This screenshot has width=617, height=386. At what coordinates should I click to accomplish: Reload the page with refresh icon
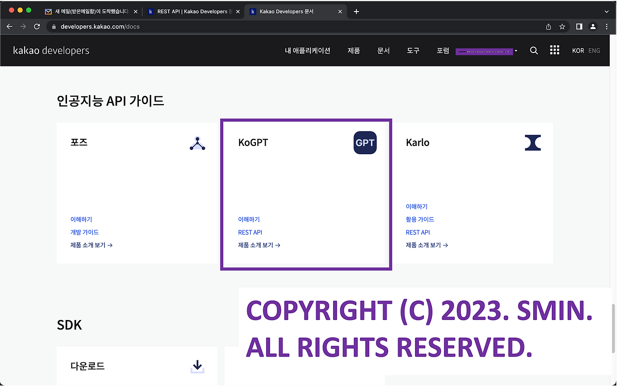click(x=37, y=27)
